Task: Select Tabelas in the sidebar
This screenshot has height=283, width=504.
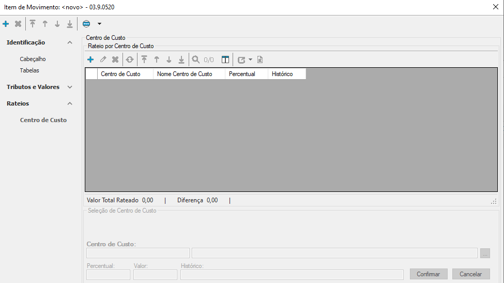Action: pos(29,70)
